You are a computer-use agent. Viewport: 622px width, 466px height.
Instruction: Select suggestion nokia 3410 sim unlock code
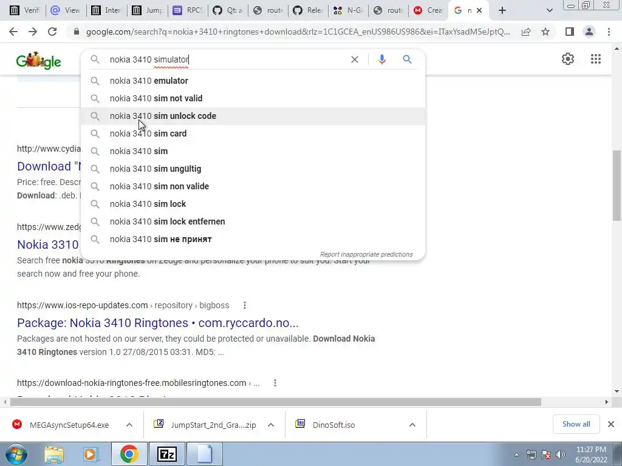253,116
